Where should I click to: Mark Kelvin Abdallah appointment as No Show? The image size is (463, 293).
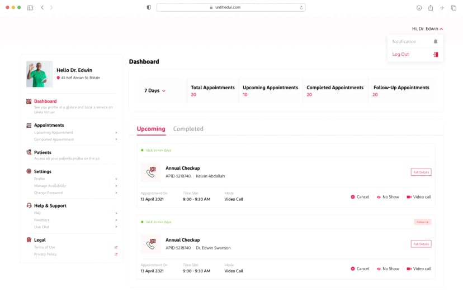(388, 197)
